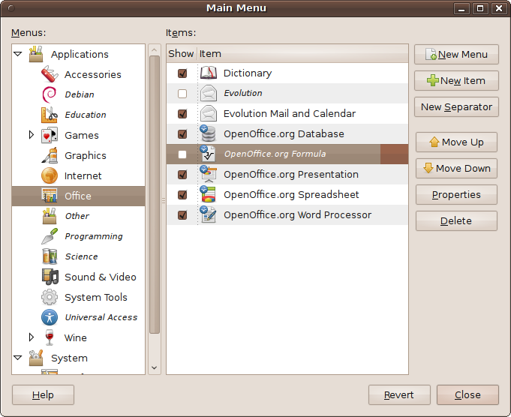Select Programming in the menus tree

click(93, 236)
